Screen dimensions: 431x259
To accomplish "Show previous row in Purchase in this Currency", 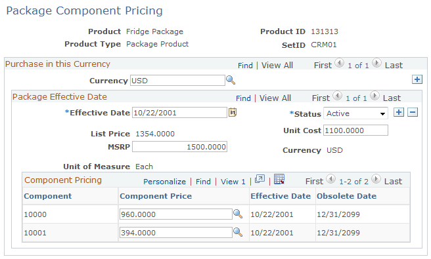I will pyautogui.click(x=340, y=63).
